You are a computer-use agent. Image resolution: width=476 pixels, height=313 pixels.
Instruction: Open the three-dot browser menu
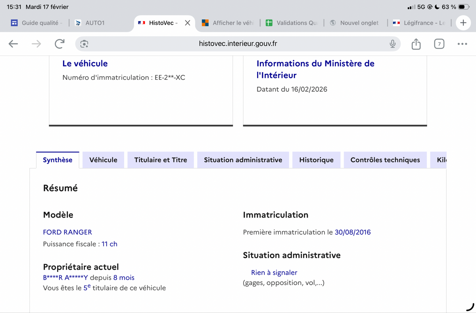click(462, 44)
